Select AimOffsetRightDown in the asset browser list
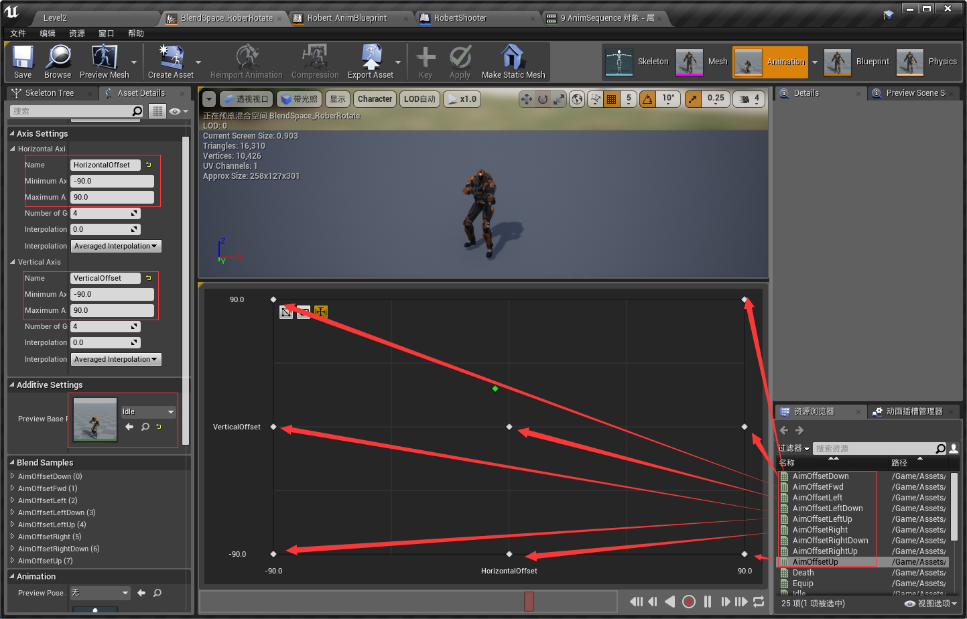967x619 pixels. coord(830,541)
